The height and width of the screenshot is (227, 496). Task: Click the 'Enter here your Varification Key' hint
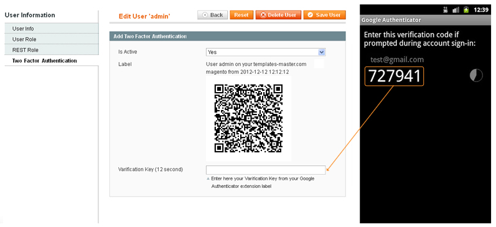[x=263, y=182]
